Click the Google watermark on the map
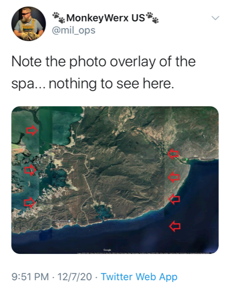This screenshot has height=286, width=230. pos(107,250)
